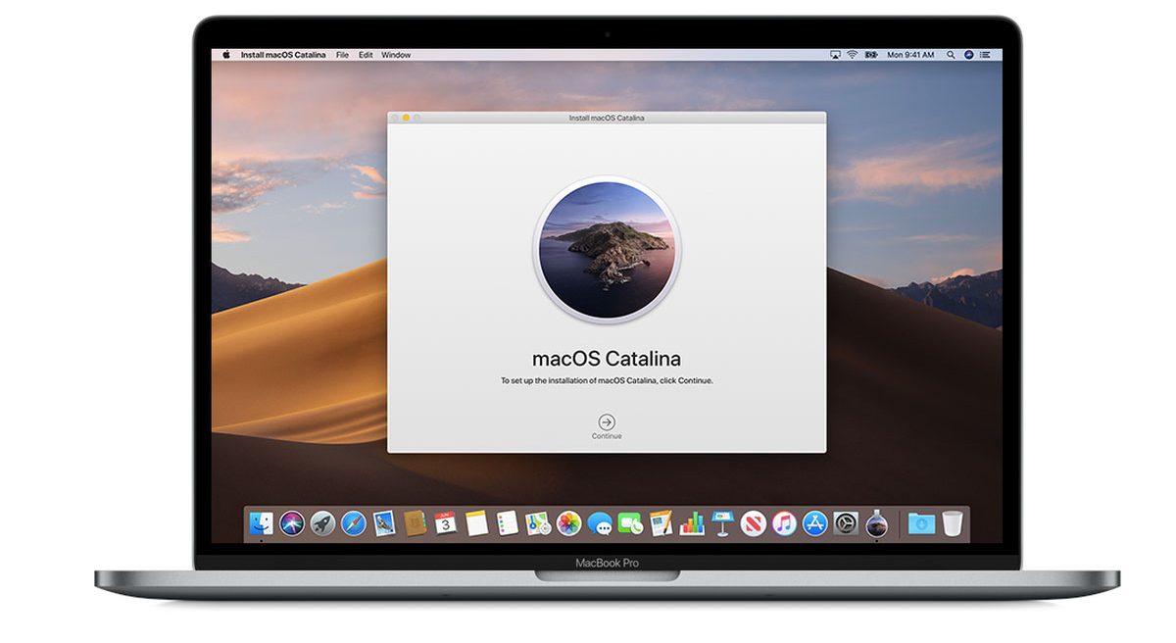Open Mail stamp icon in Dock
The image size is (1176, 643).
[384, 523]
